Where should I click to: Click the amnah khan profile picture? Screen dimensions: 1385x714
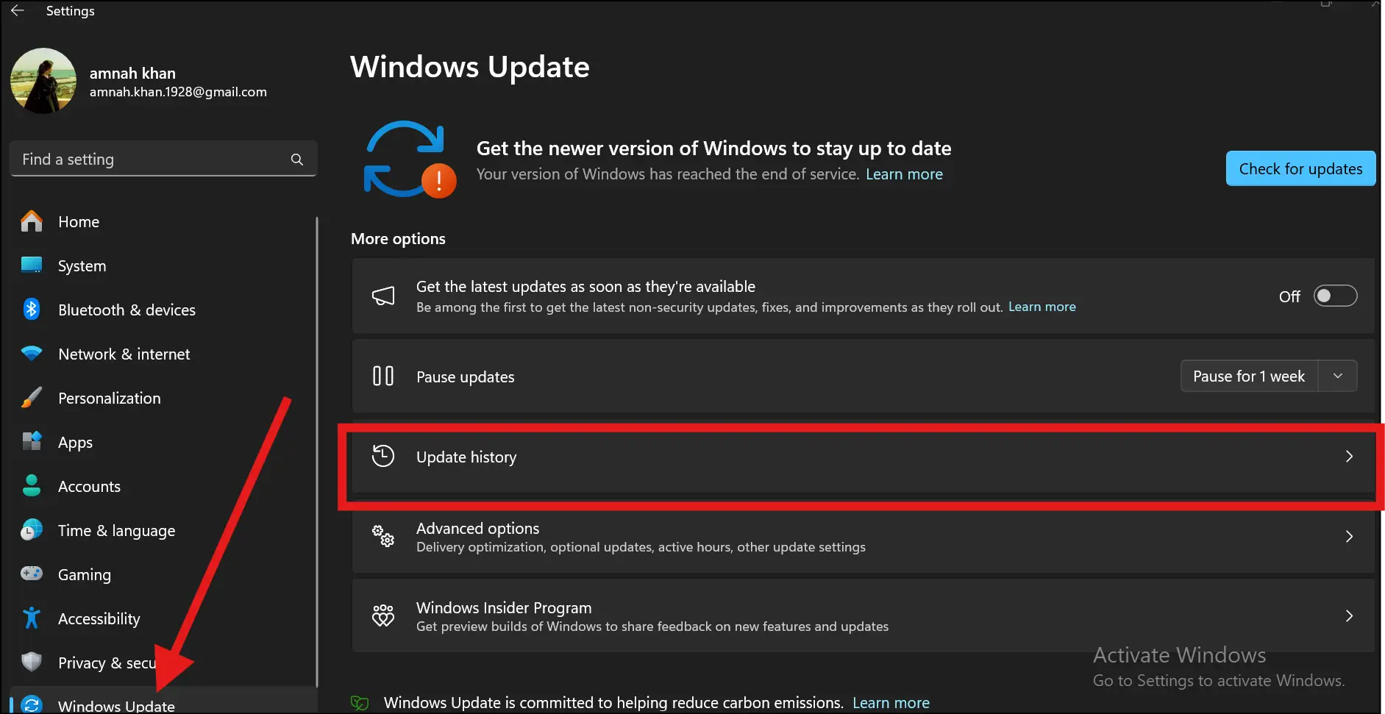pos(43,81)
